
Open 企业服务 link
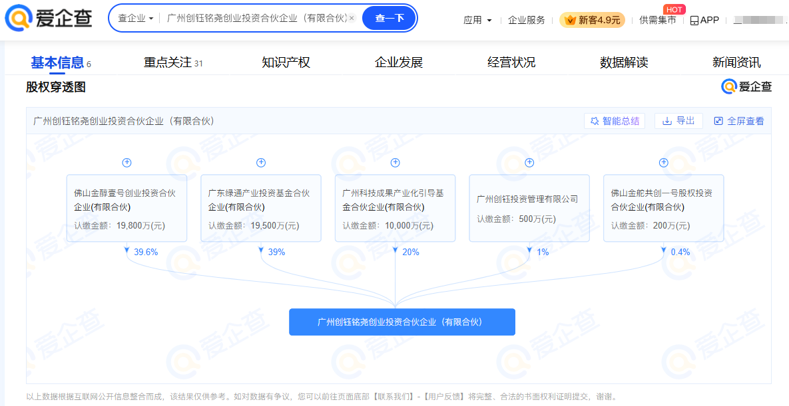(x=527, y=20)
